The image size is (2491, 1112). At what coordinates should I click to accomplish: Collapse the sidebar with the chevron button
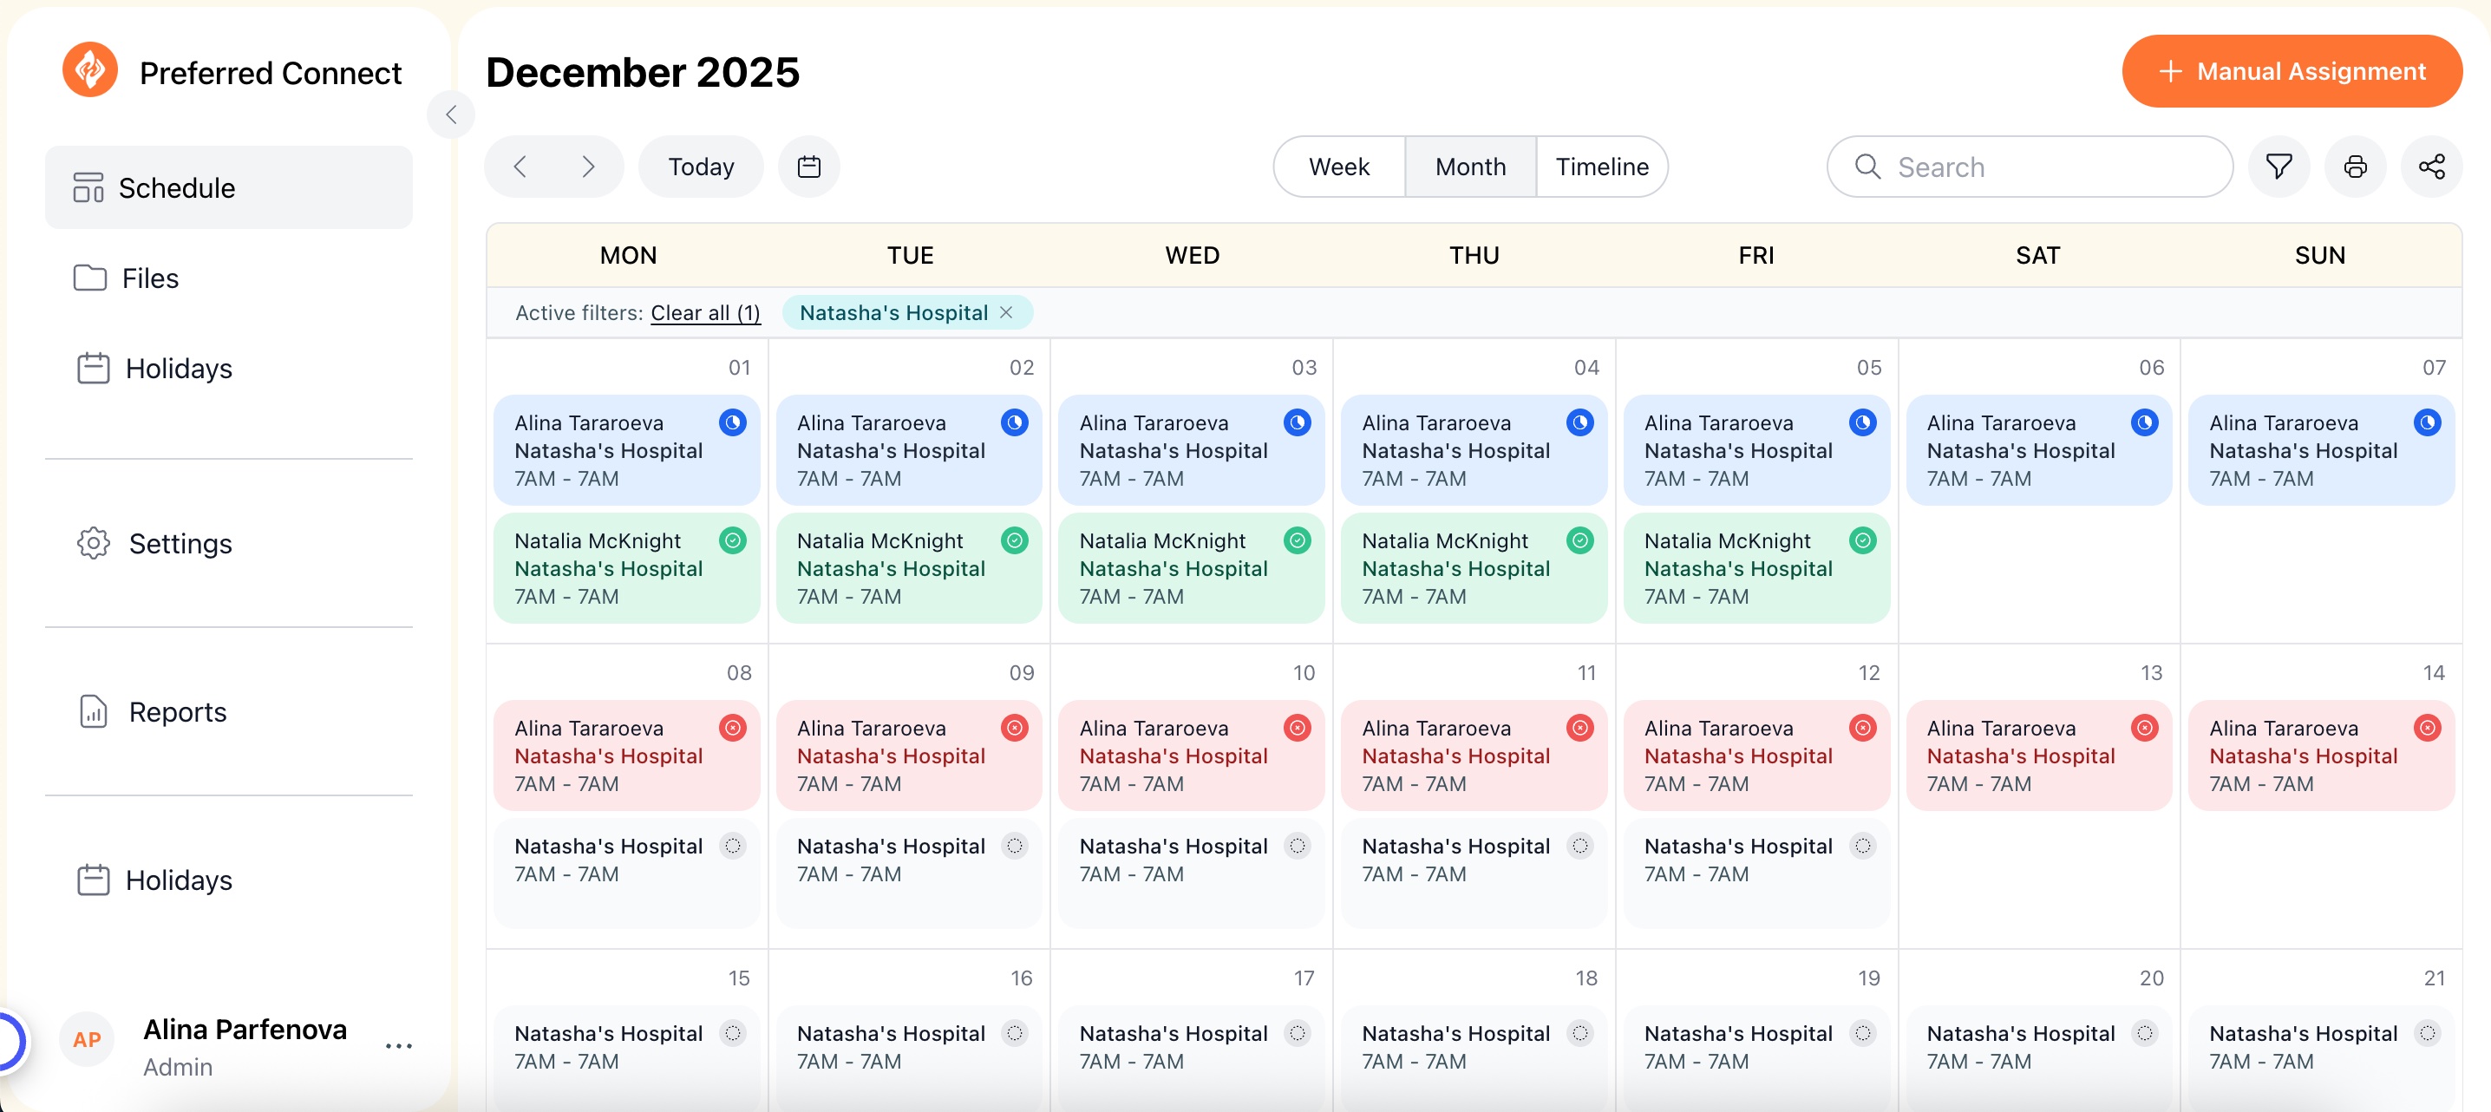451,115
